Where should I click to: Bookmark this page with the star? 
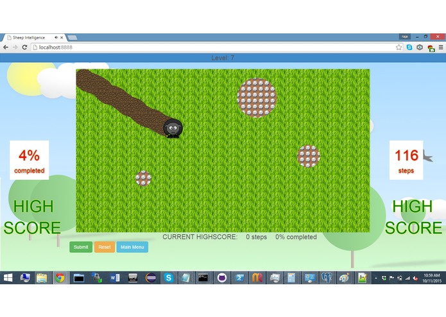click(x=399, y=47)
